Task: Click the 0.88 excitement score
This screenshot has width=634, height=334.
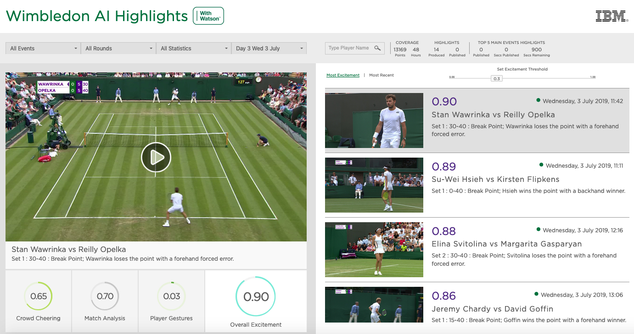Action: click(444, 231)
